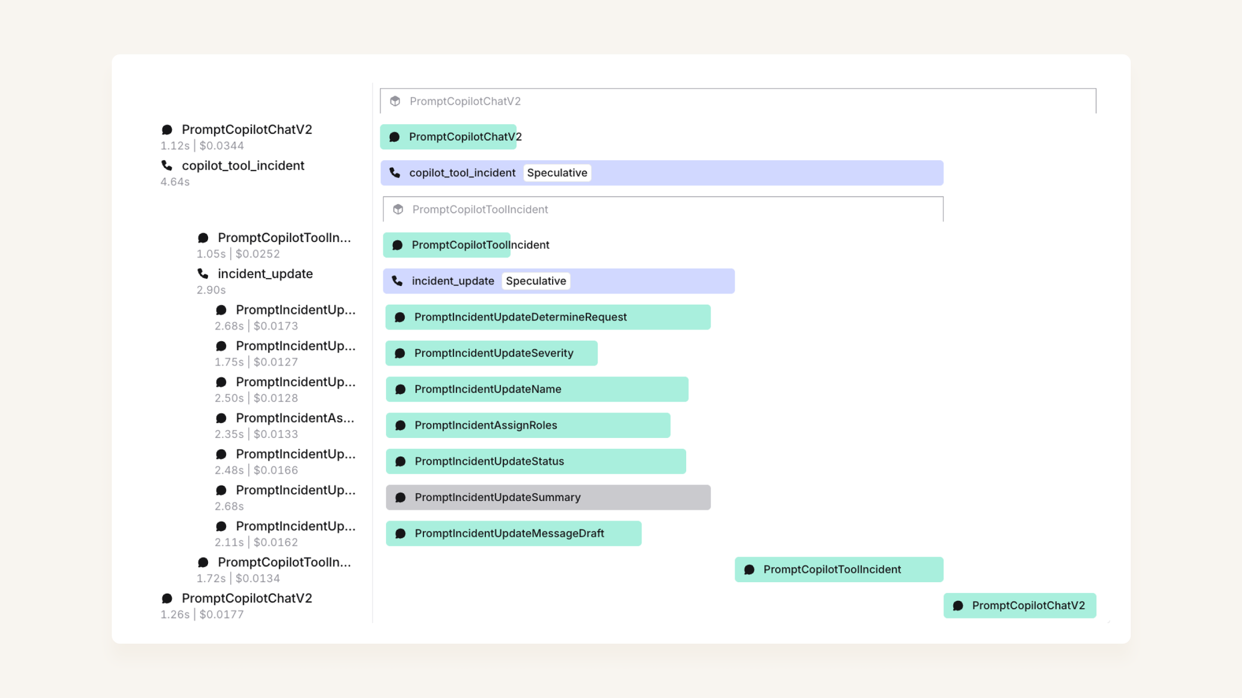
Task: Select tree entry showing 2.68s without cost
Action: tap(295, 491)
